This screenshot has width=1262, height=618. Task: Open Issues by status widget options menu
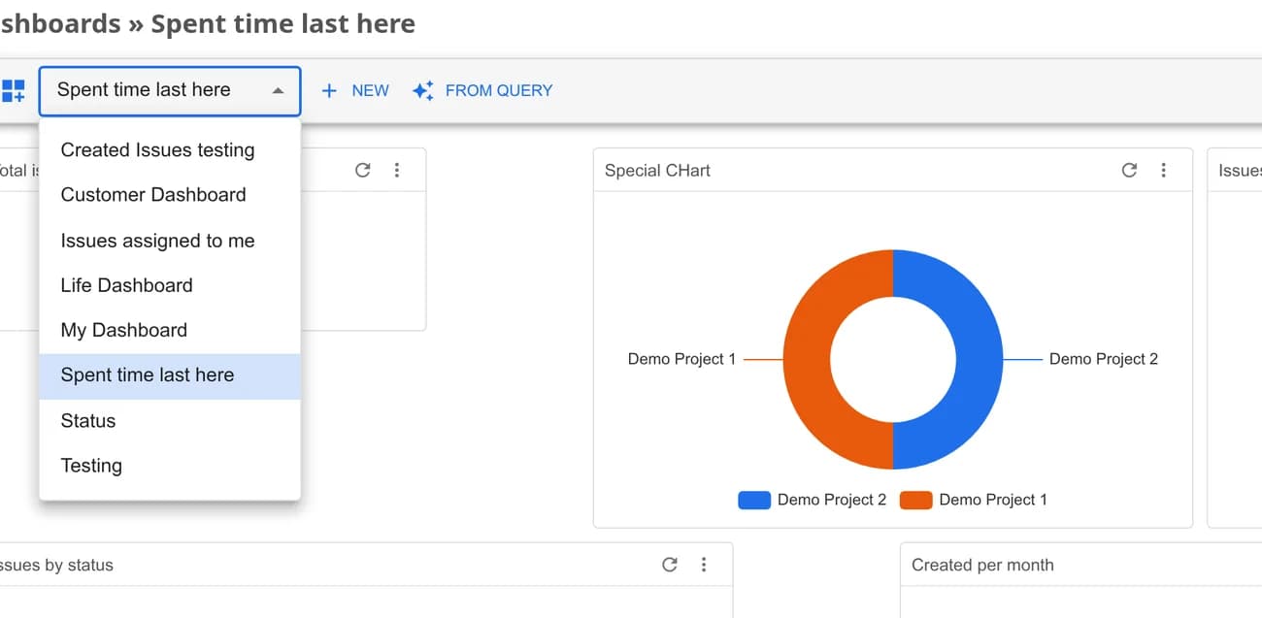click(704, 565)
